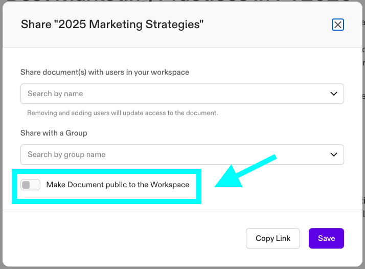
Task: Close the Share dialog with the X icon
Action: [337, 25]
